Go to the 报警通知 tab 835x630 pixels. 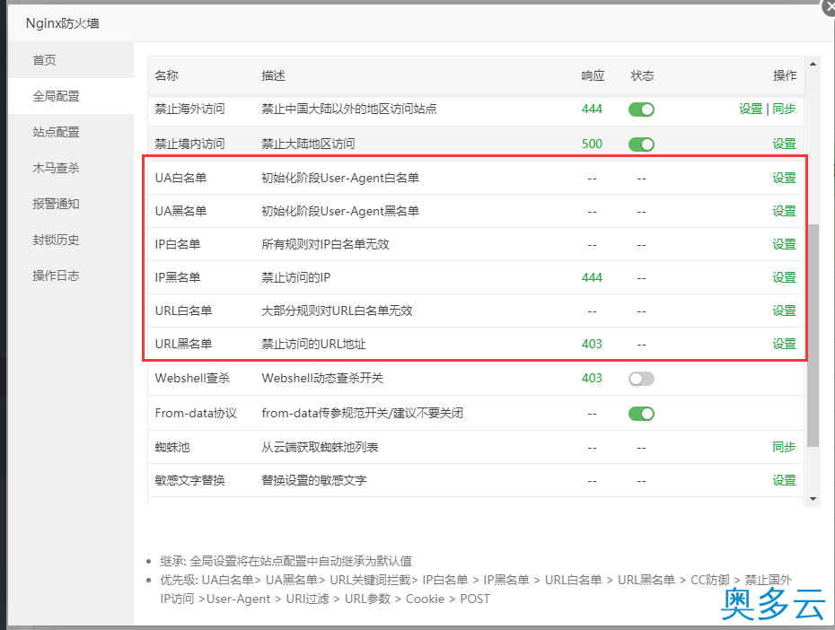[x=71, y=204]
